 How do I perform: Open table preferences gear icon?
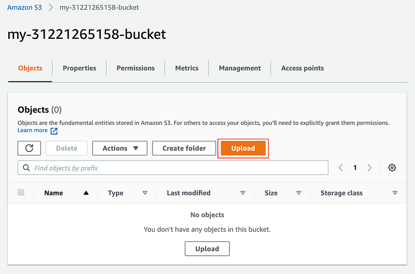[392, 168]
